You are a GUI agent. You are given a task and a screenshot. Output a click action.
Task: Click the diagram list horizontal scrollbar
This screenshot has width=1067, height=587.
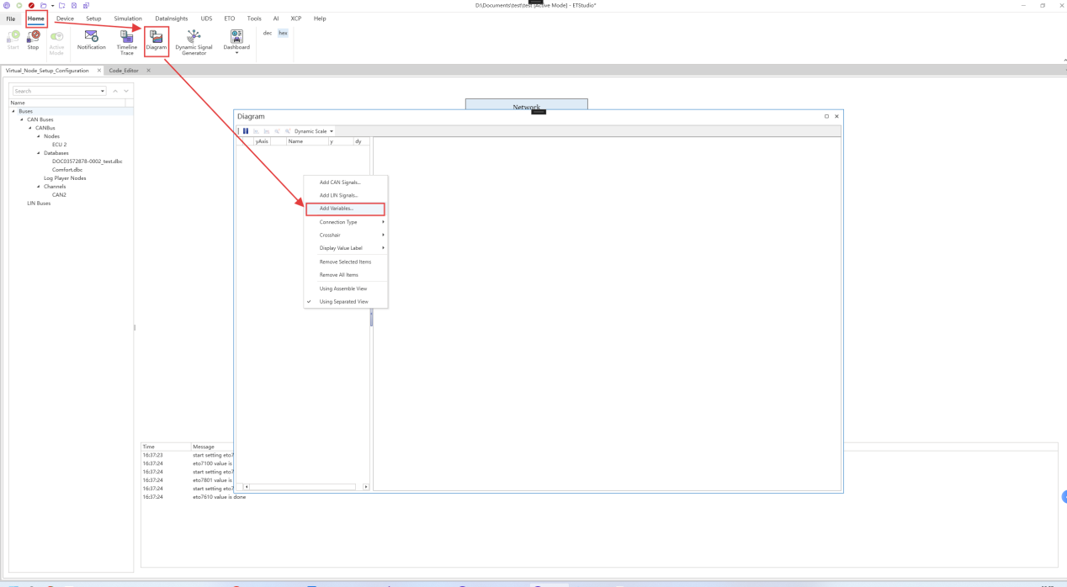click(303, 487)
